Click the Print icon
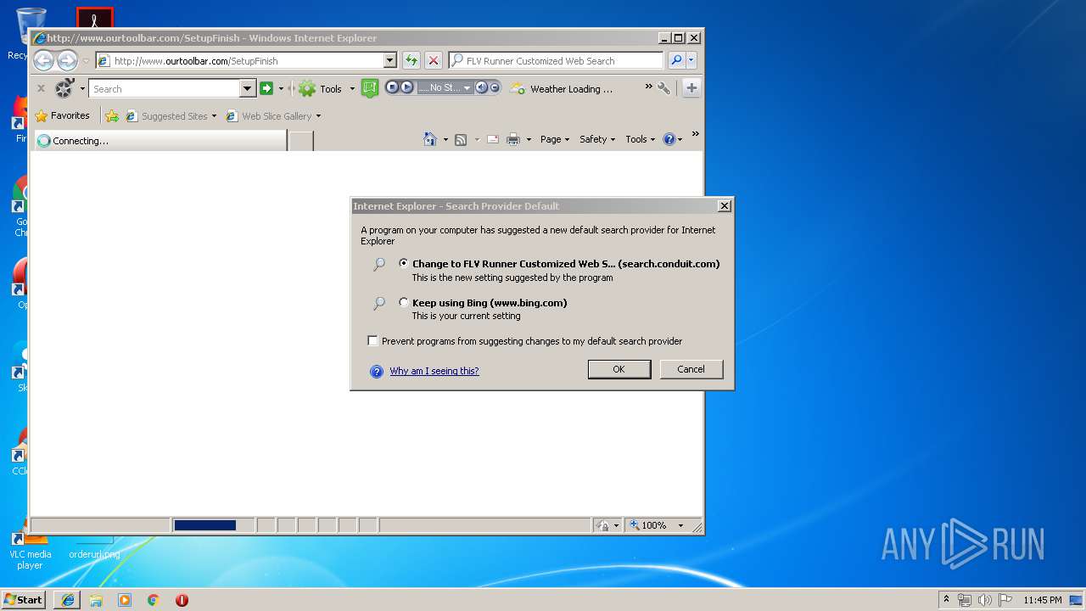Screen dimensions: 1086x611 pos(513,139)
